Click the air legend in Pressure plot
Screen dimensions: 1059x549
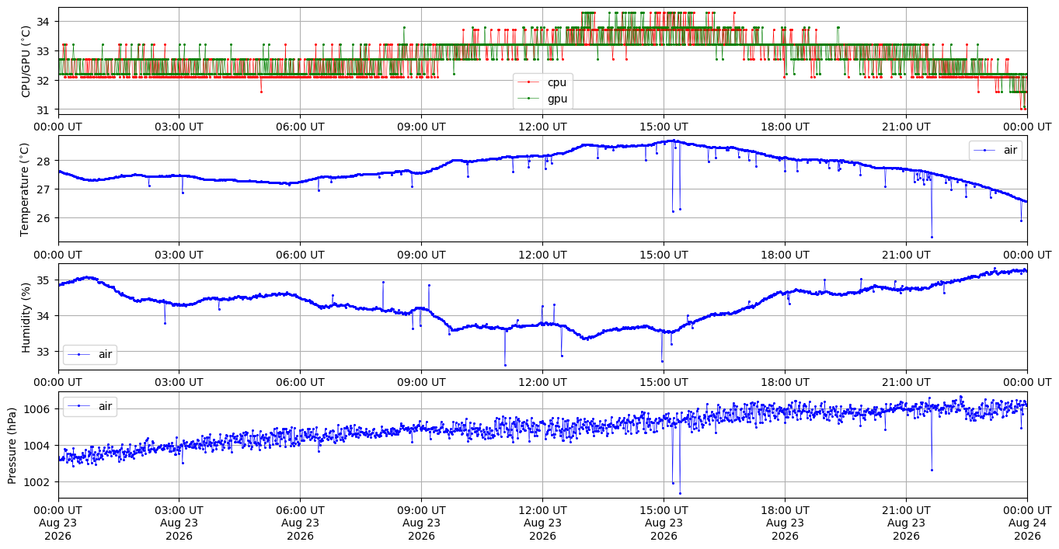pyautogui.click(x=90, y=405)
